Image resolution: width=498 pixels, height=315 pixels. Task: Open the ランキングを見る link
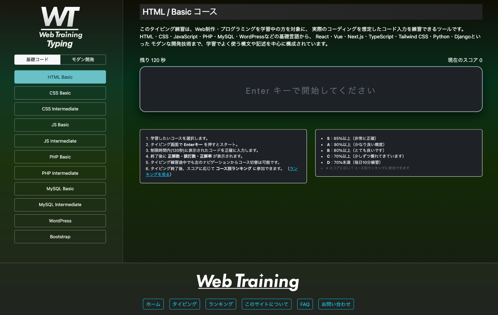click(158, 174)
